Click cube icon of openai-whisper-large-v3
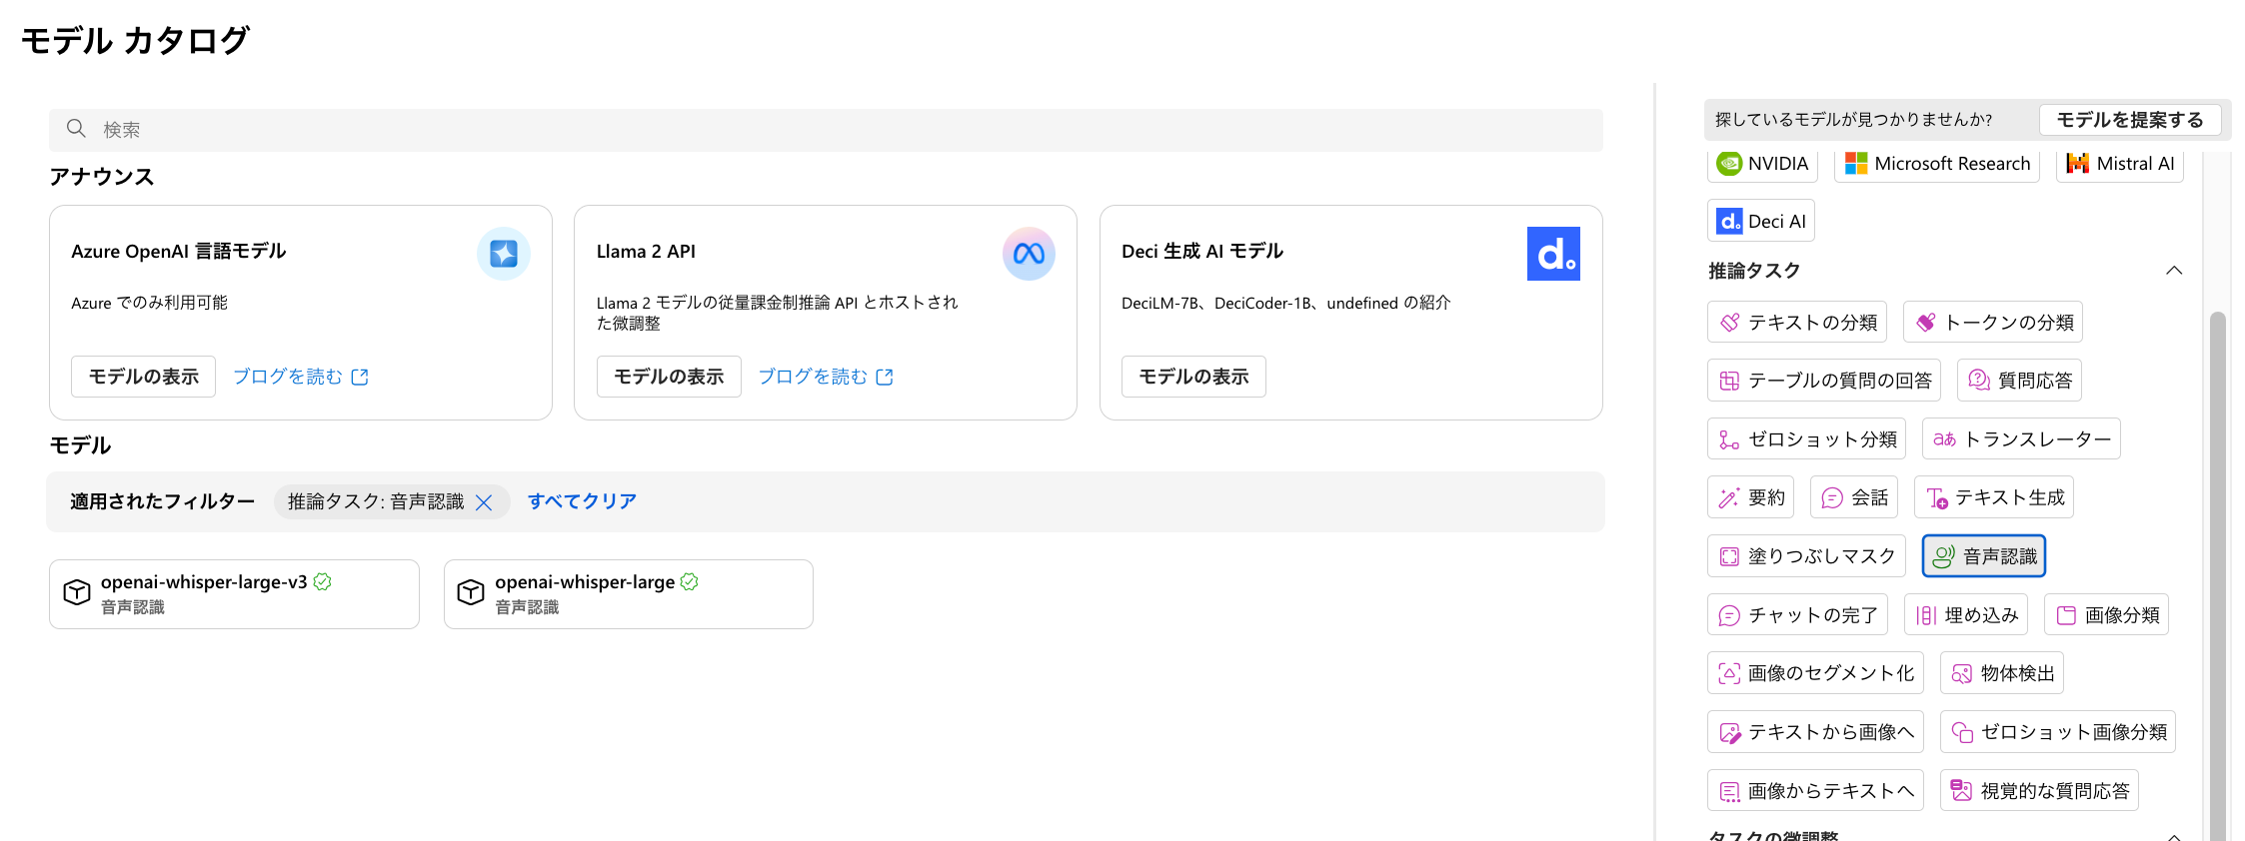 point(77,593)
